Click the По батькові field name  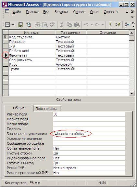[x=31, y=51]
